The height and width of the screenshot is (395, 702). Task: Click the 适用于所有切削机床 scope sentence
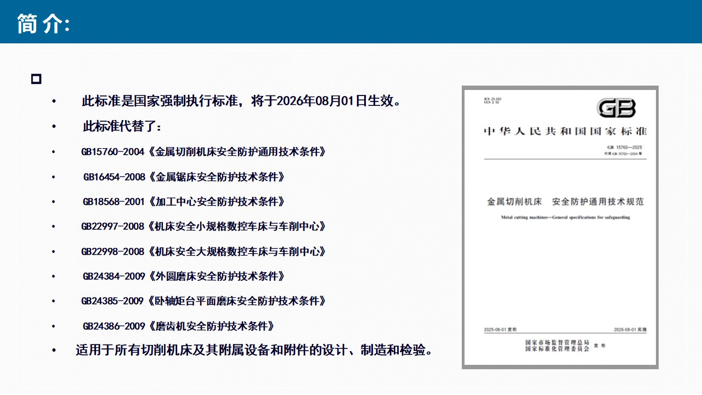254,351
